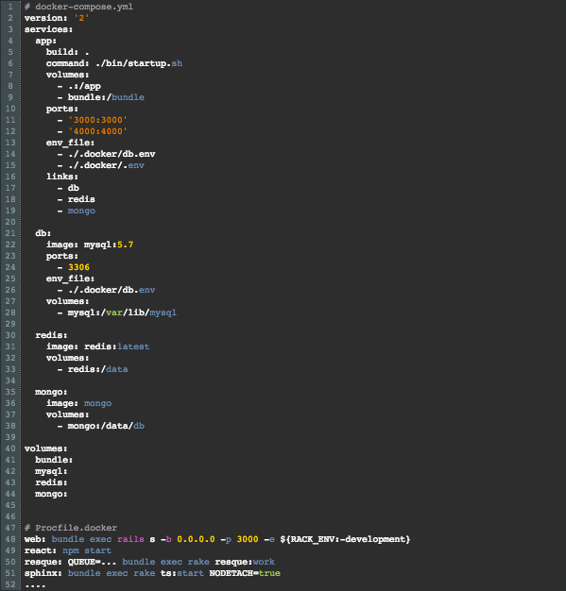Click the 'mongo:/data/db' volume entry
This screenshot has width=566, height=591.
(x=106, y=426)
